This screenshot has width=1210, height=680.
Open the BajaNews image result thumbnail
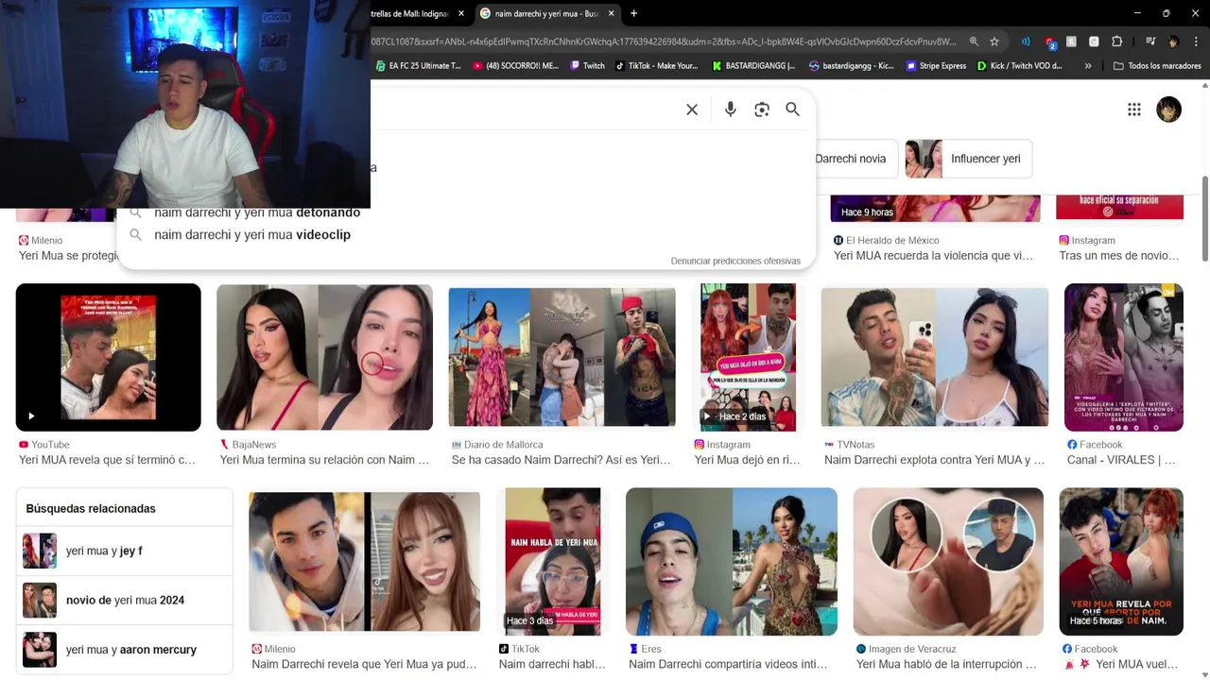(324, 357)
